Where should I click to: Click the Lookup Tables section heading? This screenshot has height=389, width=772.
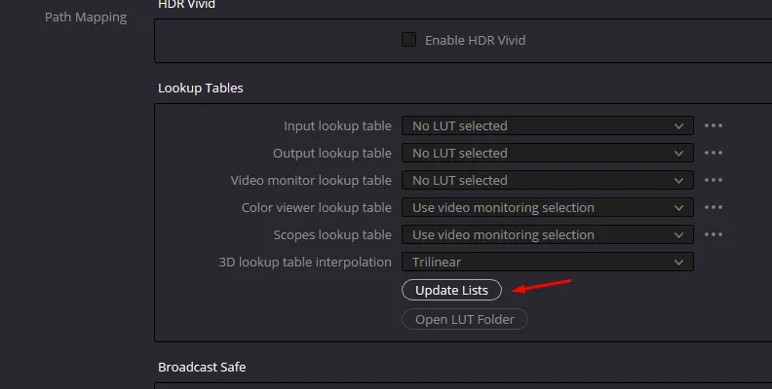pos(201,88)
